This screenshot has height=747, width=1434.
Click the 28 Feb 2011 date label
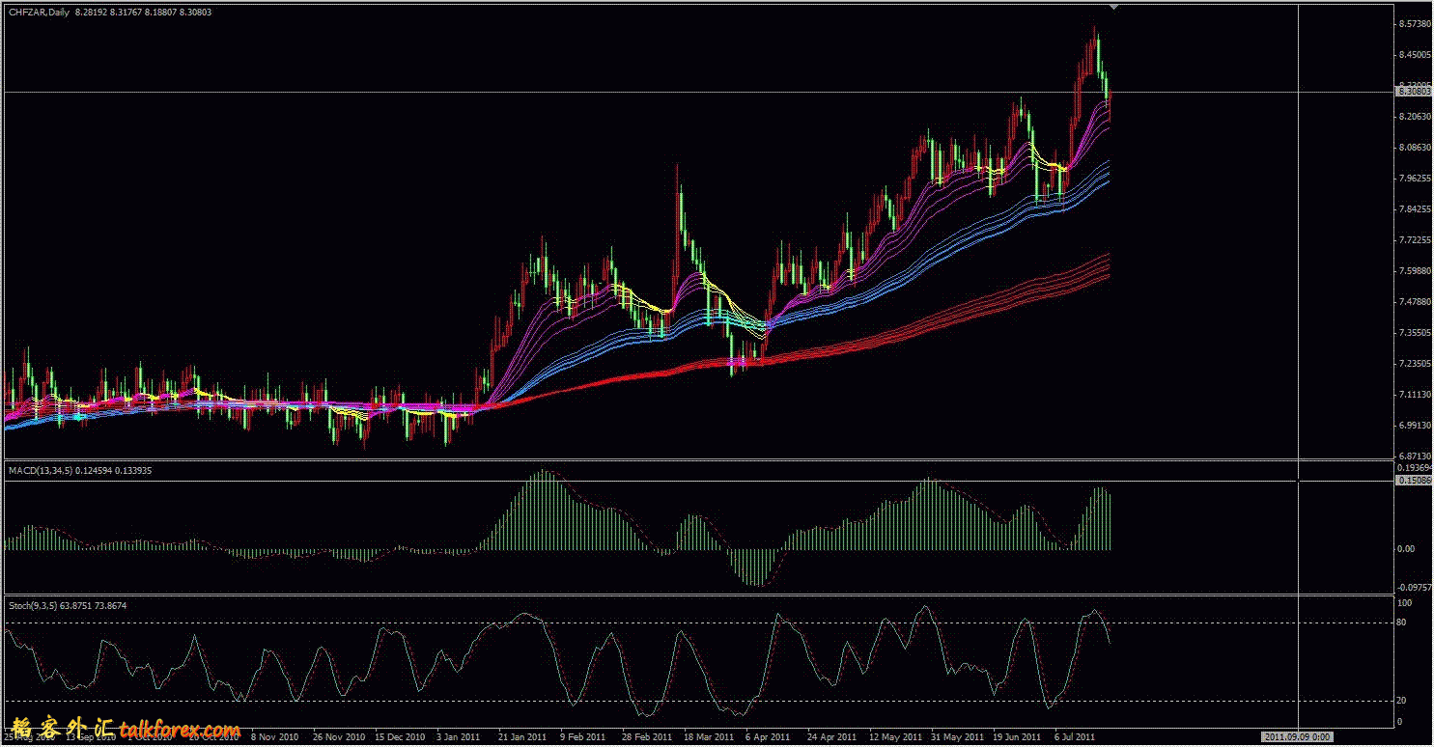pyautogui.click(x=646, y=736)
